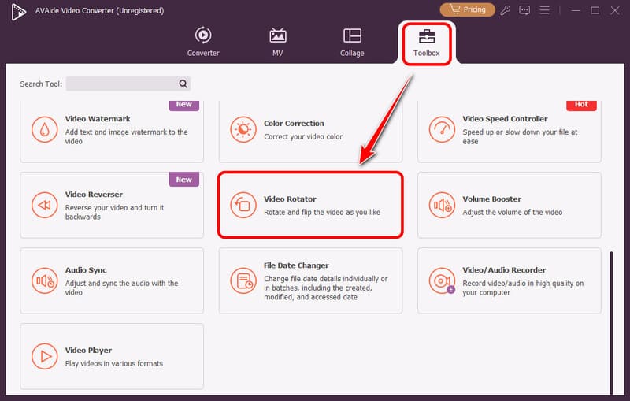Screen dimensions: 630x401
Task: Click 'Correct your video color' description
Action: [x=303, y=136]
